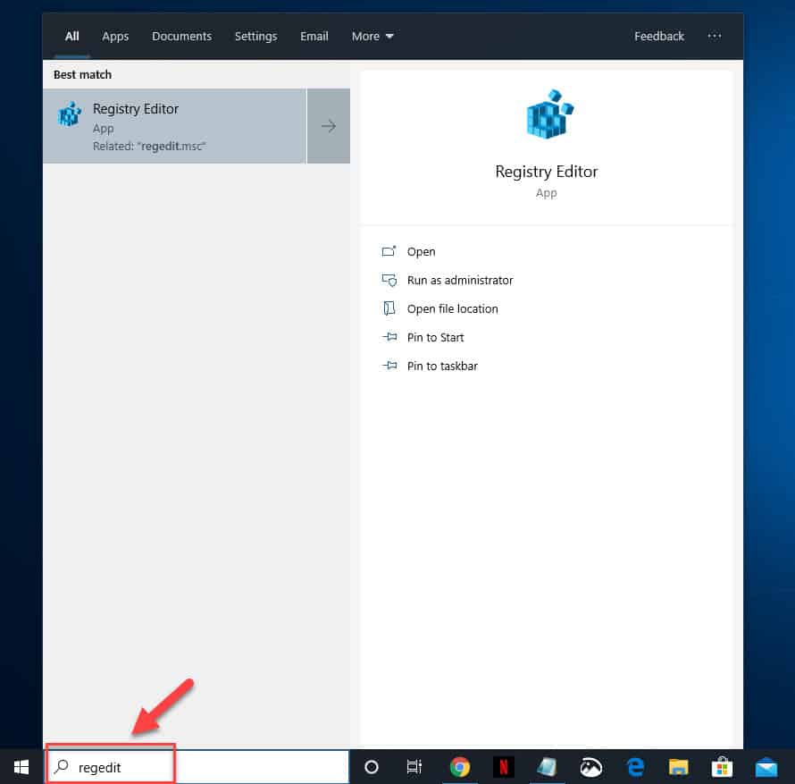Switch to the All search tab

(72, 37)
